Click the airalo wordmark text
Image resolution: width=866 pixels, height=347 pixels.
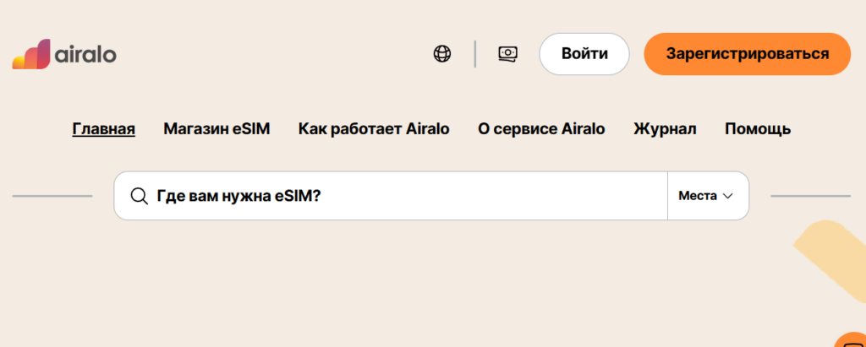click(x=85, y=55)
